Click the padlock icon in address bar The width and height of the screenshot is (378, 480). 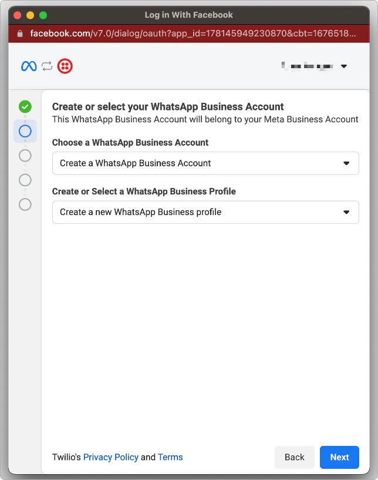point(20,33)
